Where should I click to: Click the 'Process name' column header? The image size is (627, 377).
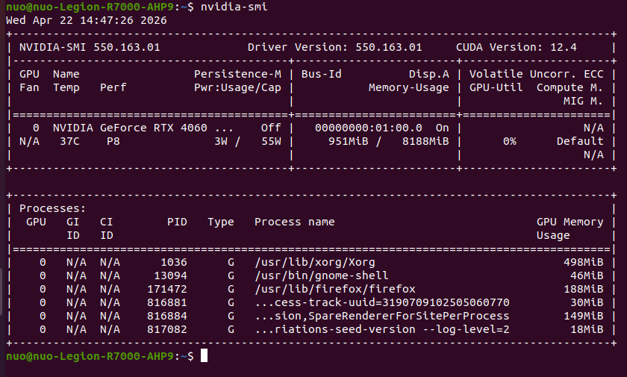pyautogui.click(x=294, y=222)
